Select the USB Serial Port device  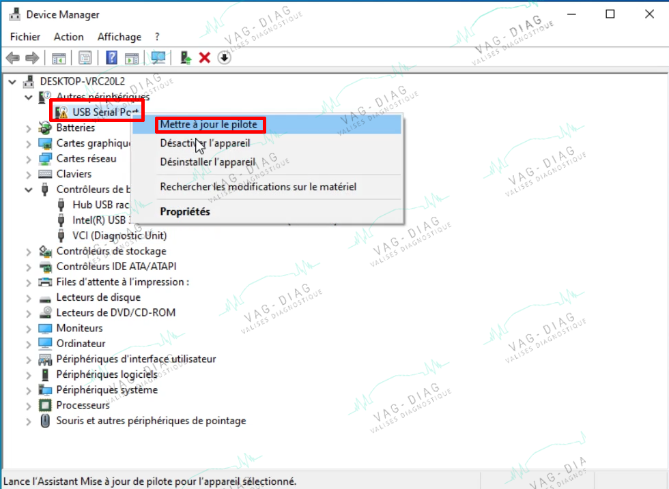[105, 112]
